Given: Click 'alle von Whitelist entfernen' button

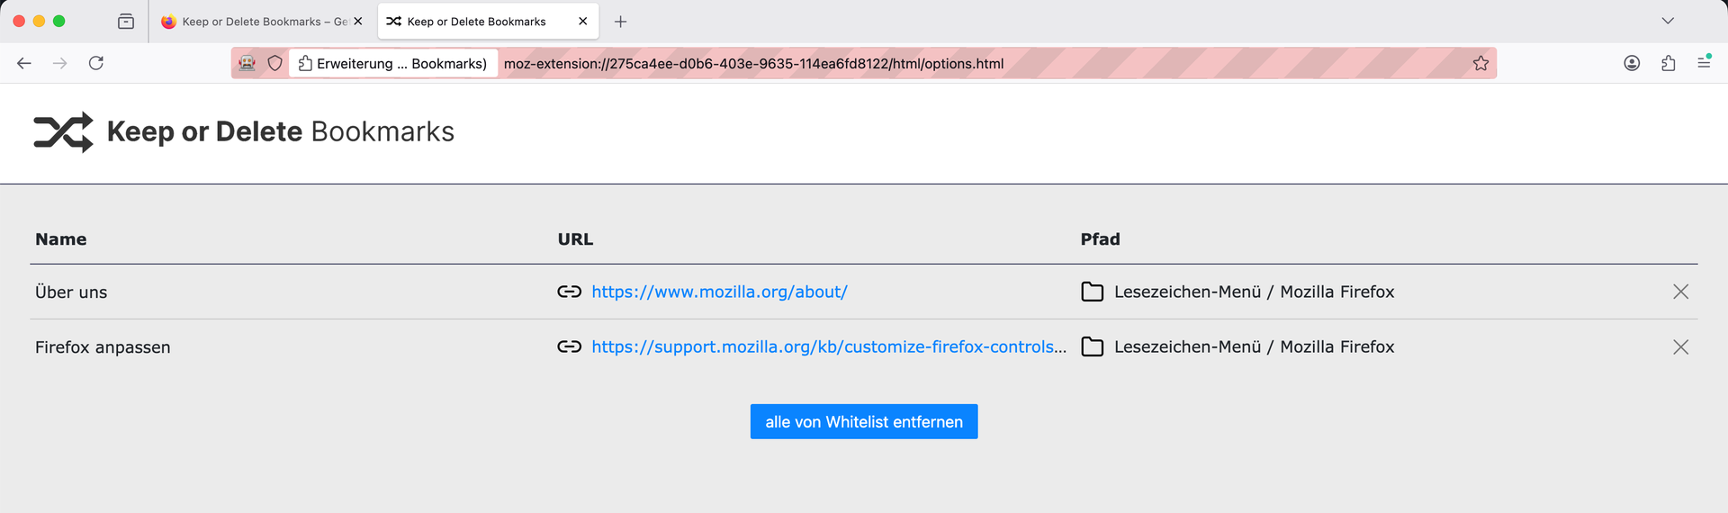Looking at the screenshot, I should [864, 422].
